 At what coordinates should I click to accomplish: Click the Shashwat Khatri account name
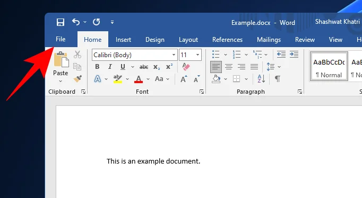coord(337,22)
